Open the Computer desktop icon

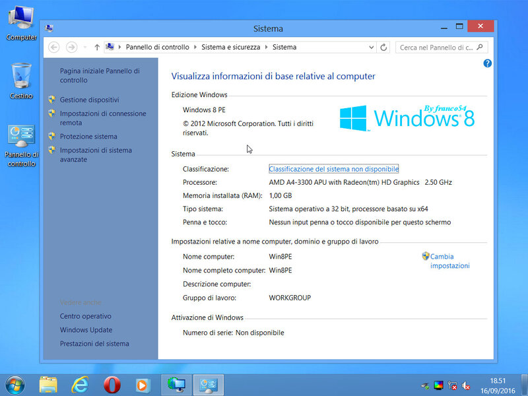[21, 23]
